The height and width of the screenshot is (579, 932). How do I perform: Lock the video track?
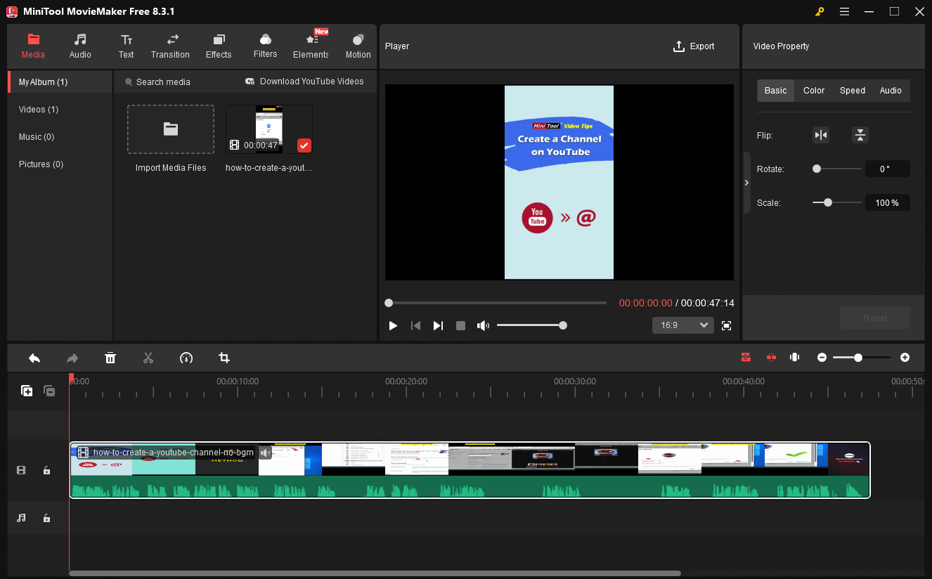46,470
